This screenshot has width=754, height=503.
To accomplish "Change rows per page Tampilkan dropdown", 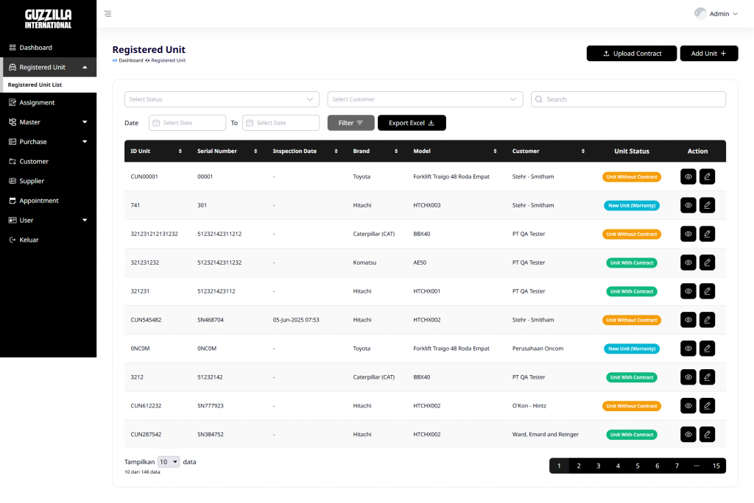I will tap(169, 462).
